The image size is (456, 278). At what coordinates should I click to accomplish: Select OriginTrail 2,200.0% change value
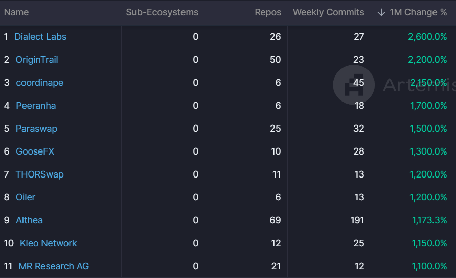coord(427,60)
